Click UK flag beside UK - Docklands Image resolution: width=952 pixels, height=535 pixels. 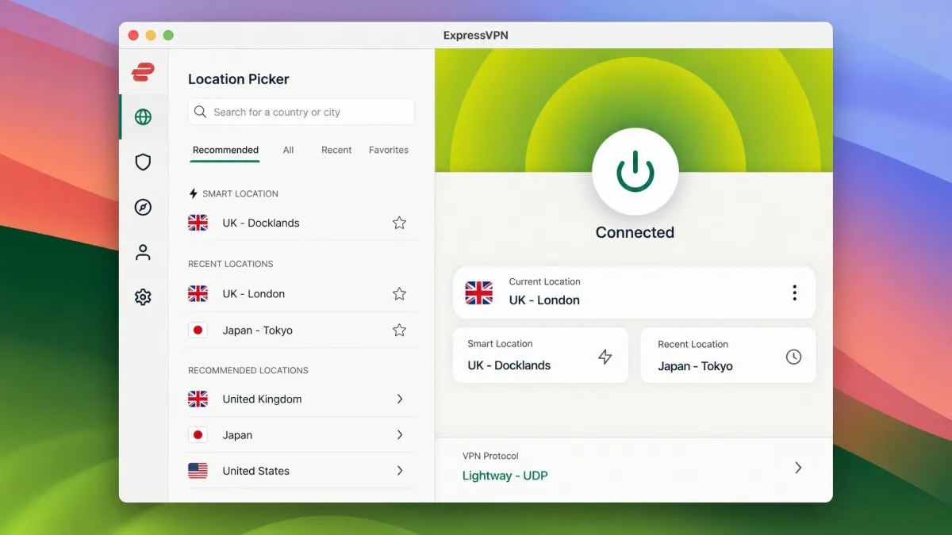[x=198, y=223]
